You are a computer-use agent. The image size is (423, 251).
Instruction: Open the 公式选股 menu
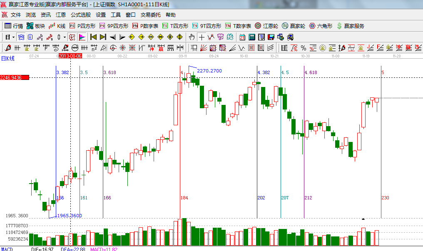(x=80, y=15)
